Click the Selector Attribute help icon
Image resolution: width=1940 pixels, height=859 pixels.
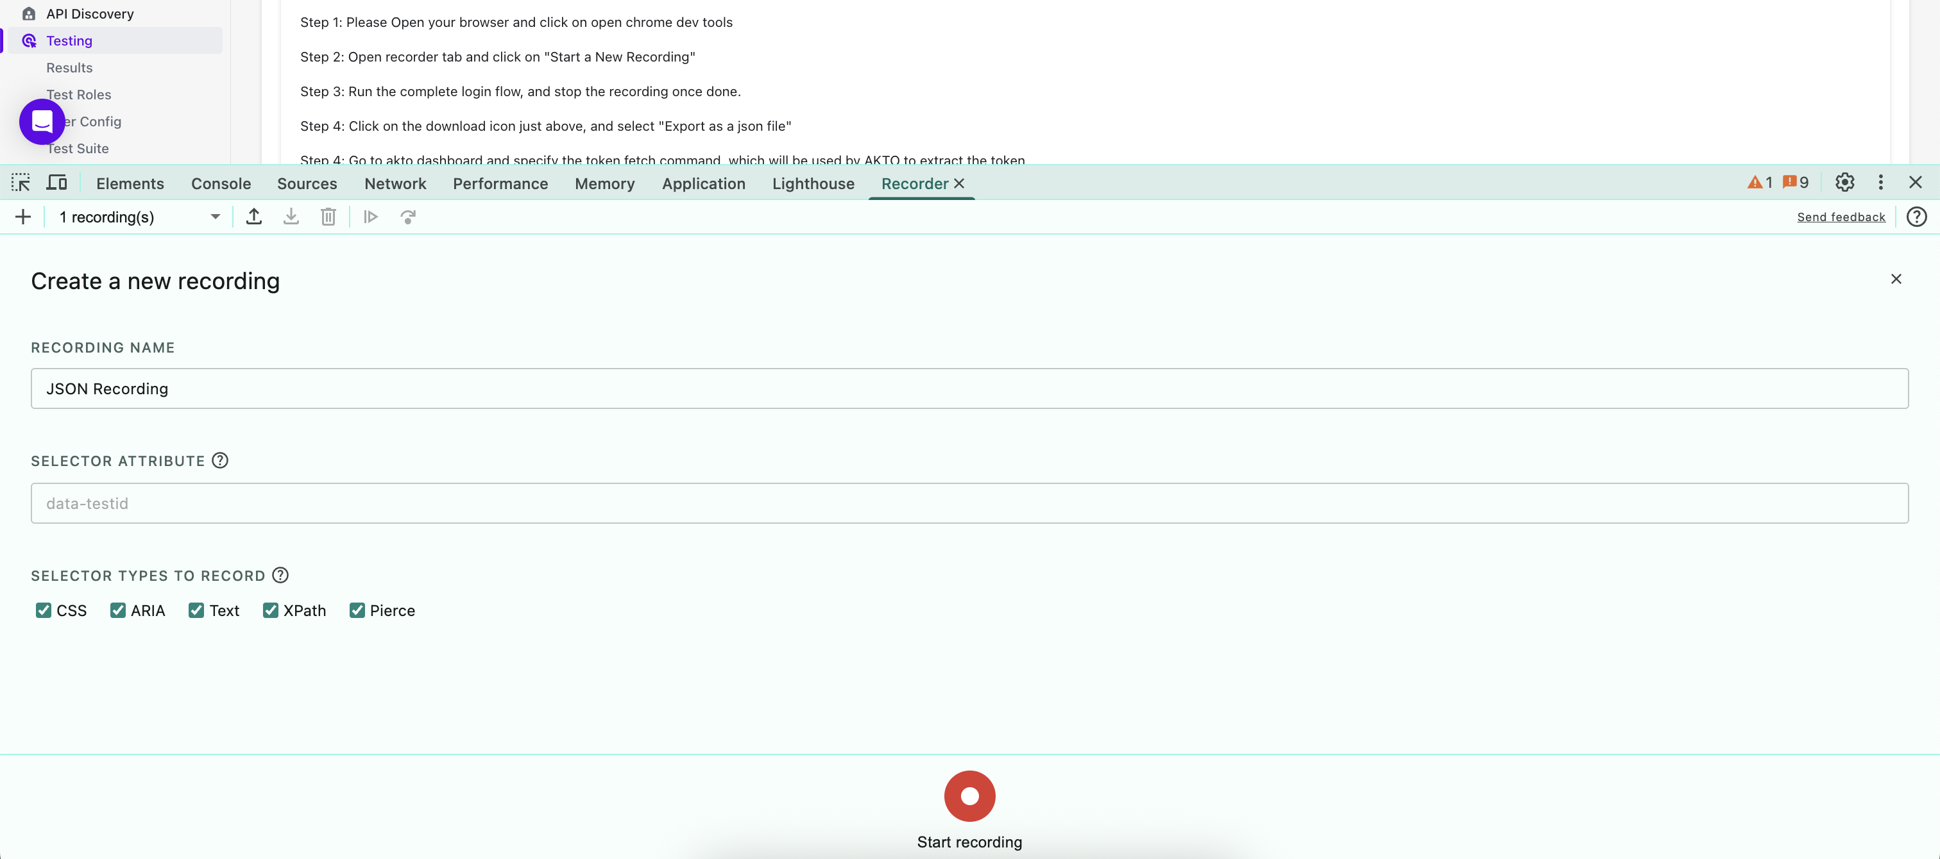(x=220, y=461)
